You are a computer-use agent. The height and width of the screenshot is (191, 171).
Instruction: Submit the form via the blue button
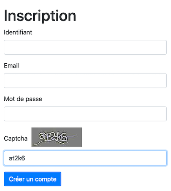coord(32,179)
